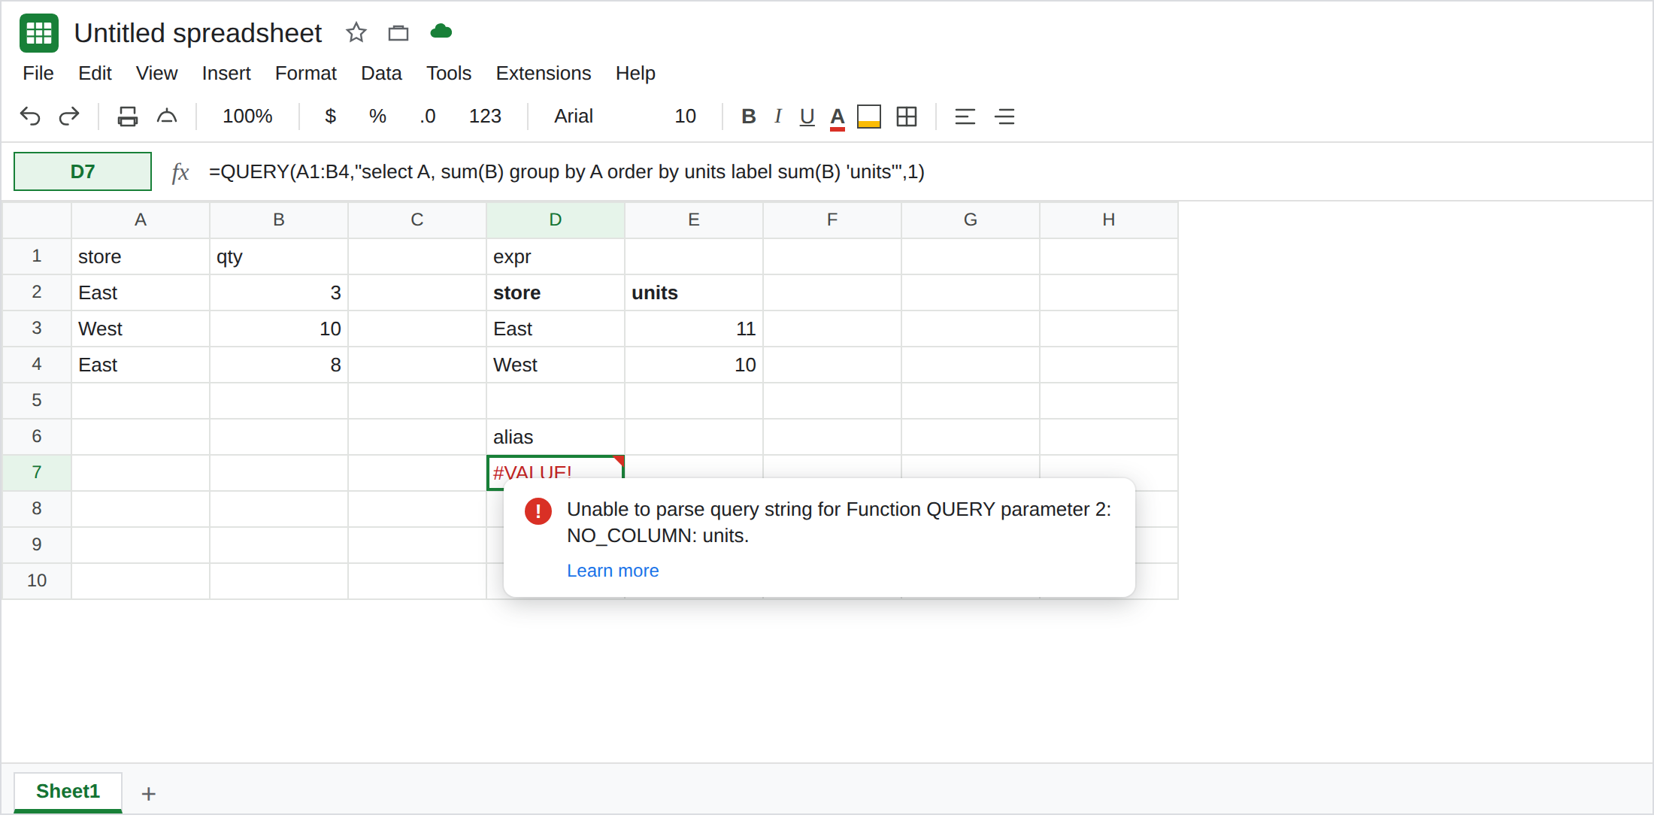Click the fx function icon

180,172
